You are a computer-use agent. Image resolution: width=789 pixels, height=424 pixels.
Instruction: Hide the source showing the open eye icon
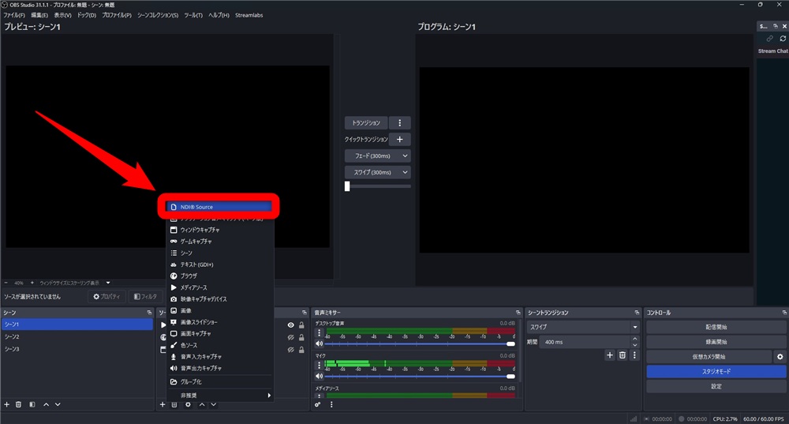291,325
